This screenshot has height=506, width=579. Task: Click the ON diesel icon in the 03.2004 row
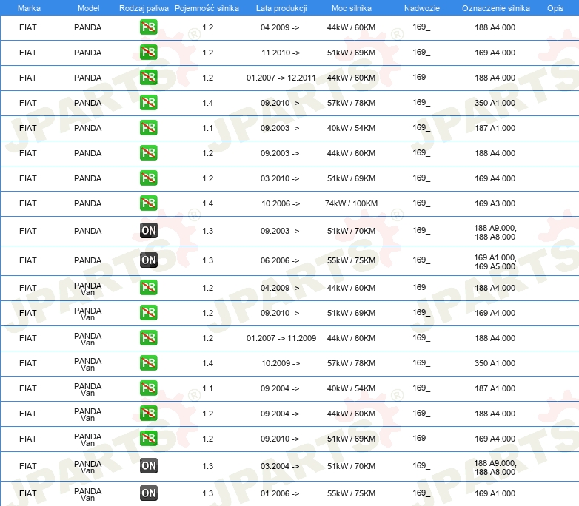pos(149,466)
